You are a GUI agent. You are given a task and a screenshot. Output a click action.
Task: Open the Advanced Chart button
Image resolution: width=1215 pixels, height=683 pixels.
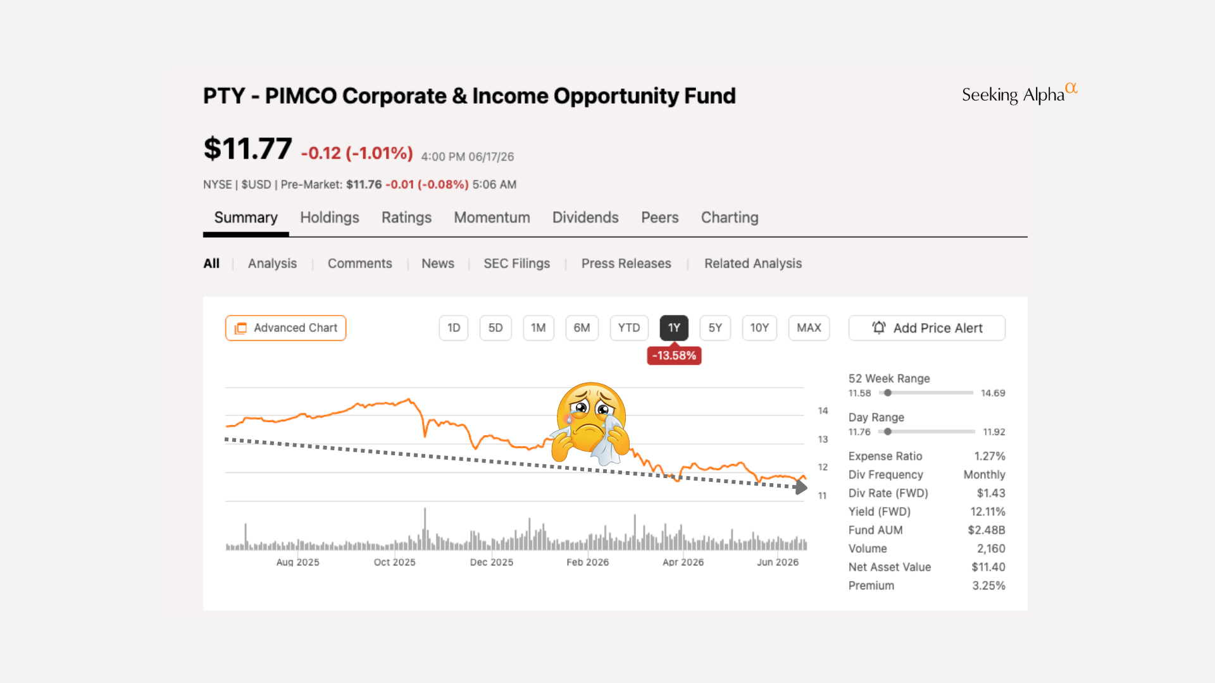tap(285, 328)
